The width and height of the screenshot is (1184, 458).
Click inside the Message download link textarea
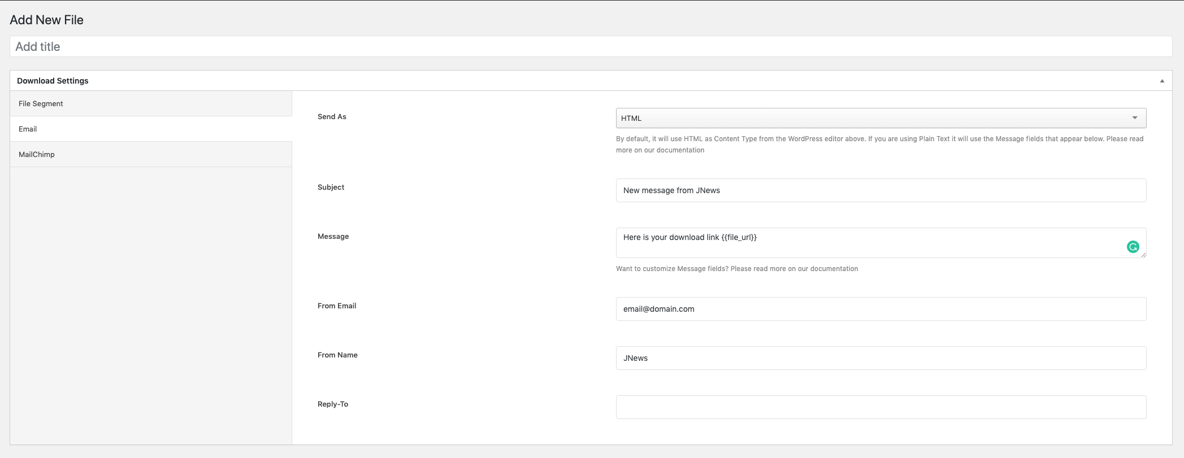coord(870,243)
